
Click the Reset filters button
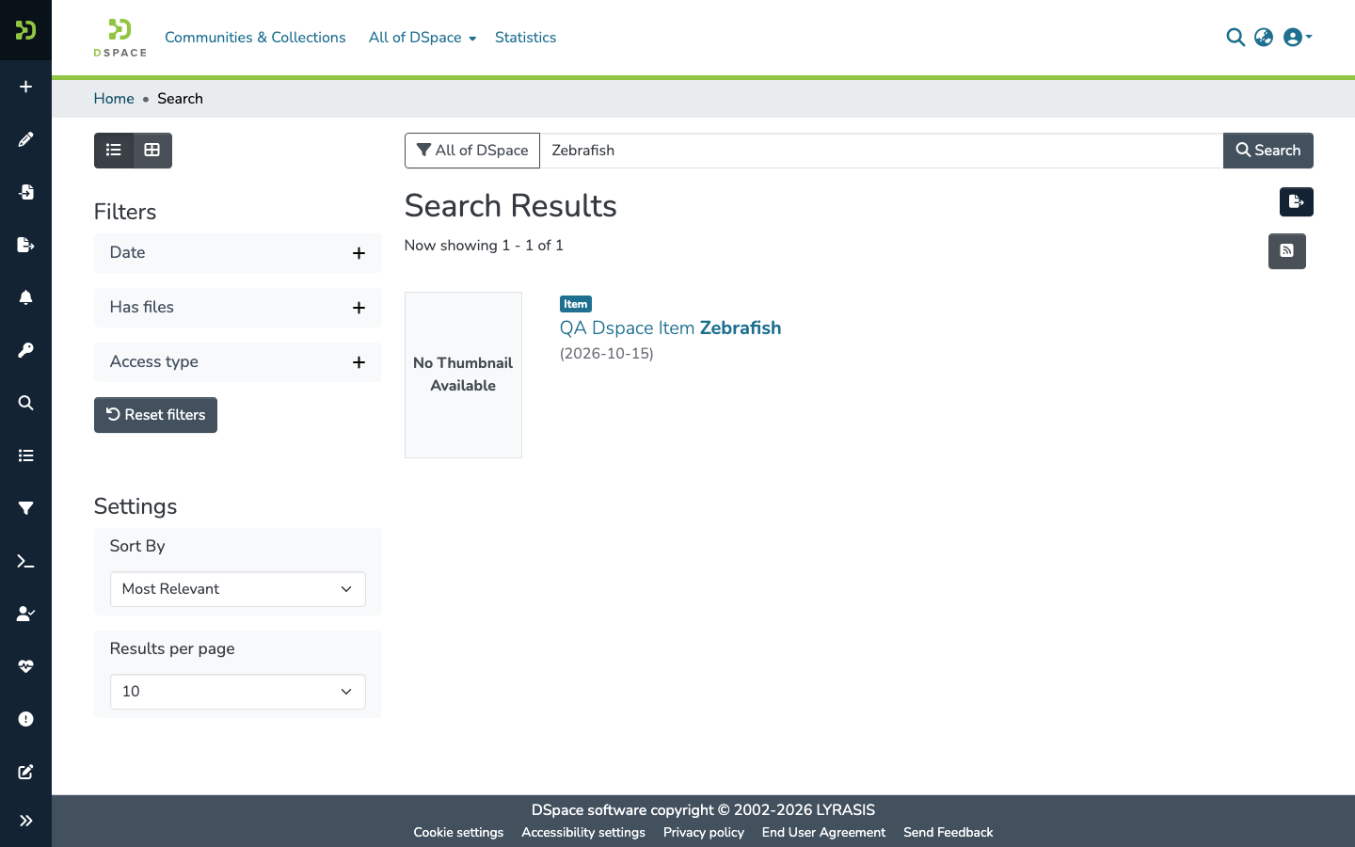click(x=155, y=415)
